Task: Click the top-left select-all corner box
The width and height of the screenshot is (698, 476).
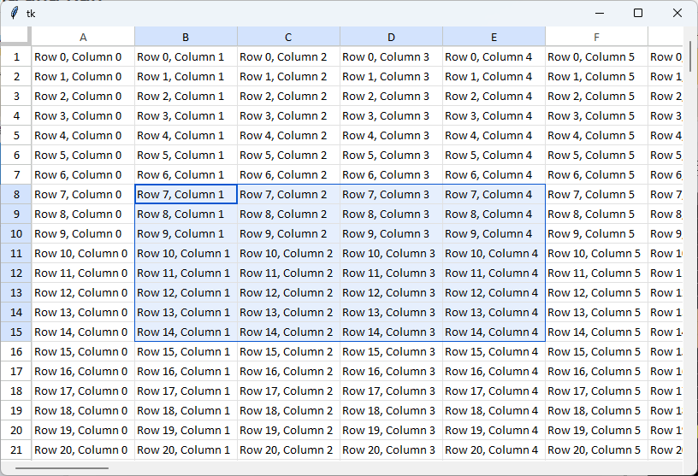Action: 15,36
